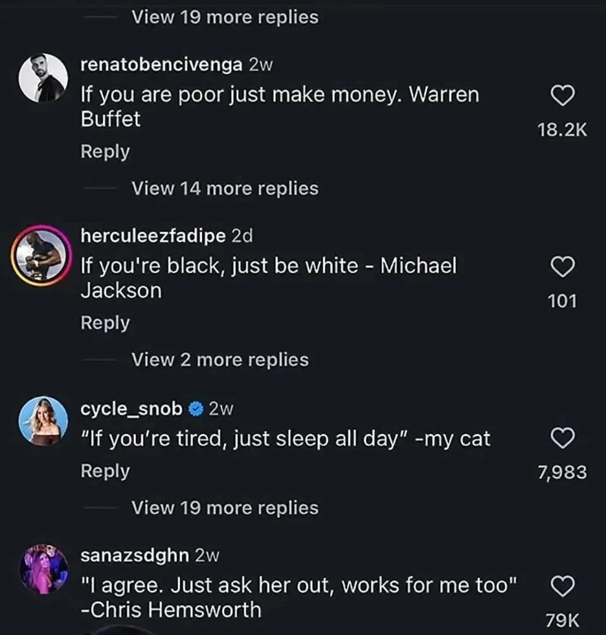
Task: Like renatobencivenga's Warren Buffet comment
Action: 562,97
